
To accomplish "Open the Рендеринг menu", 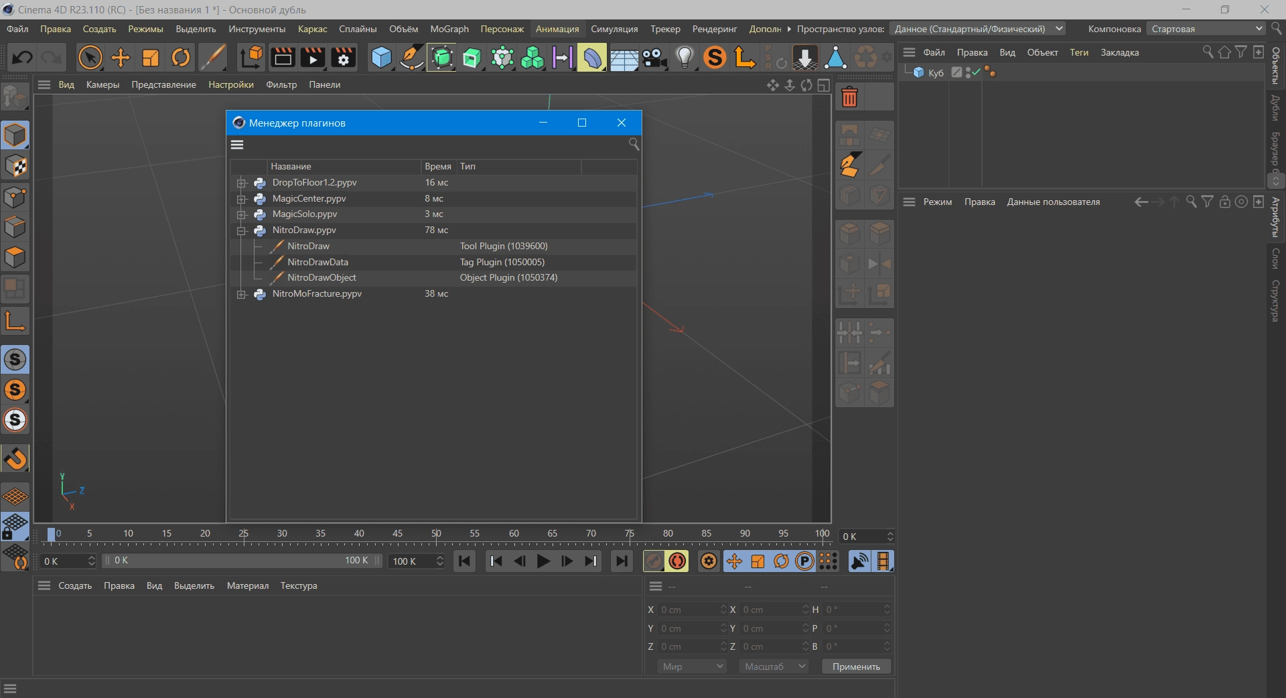I will pyautogui.click(x=715, y=29).
